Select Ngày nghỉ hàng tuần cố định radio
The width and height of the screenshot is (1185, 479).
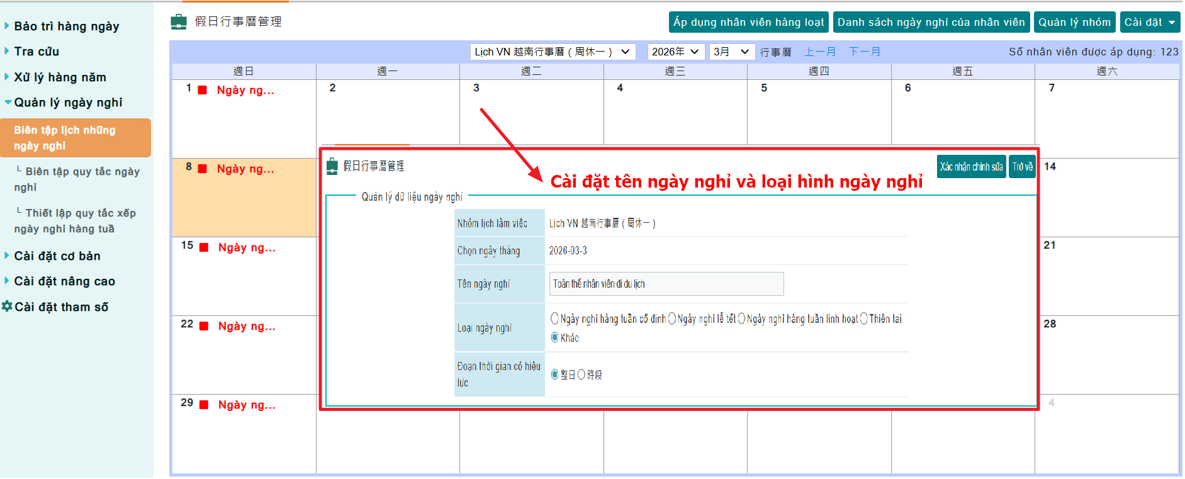click(x=554, y=318)
